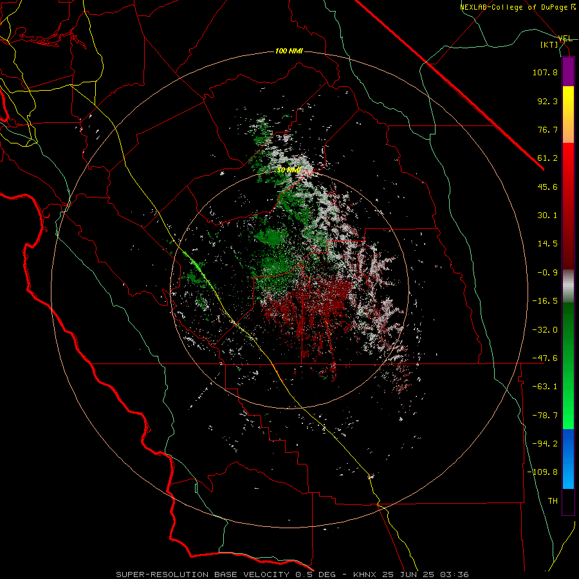Click the 25 JUN 25 03:36 timestamp
The image size is (579, 579).
click(426, 574)
